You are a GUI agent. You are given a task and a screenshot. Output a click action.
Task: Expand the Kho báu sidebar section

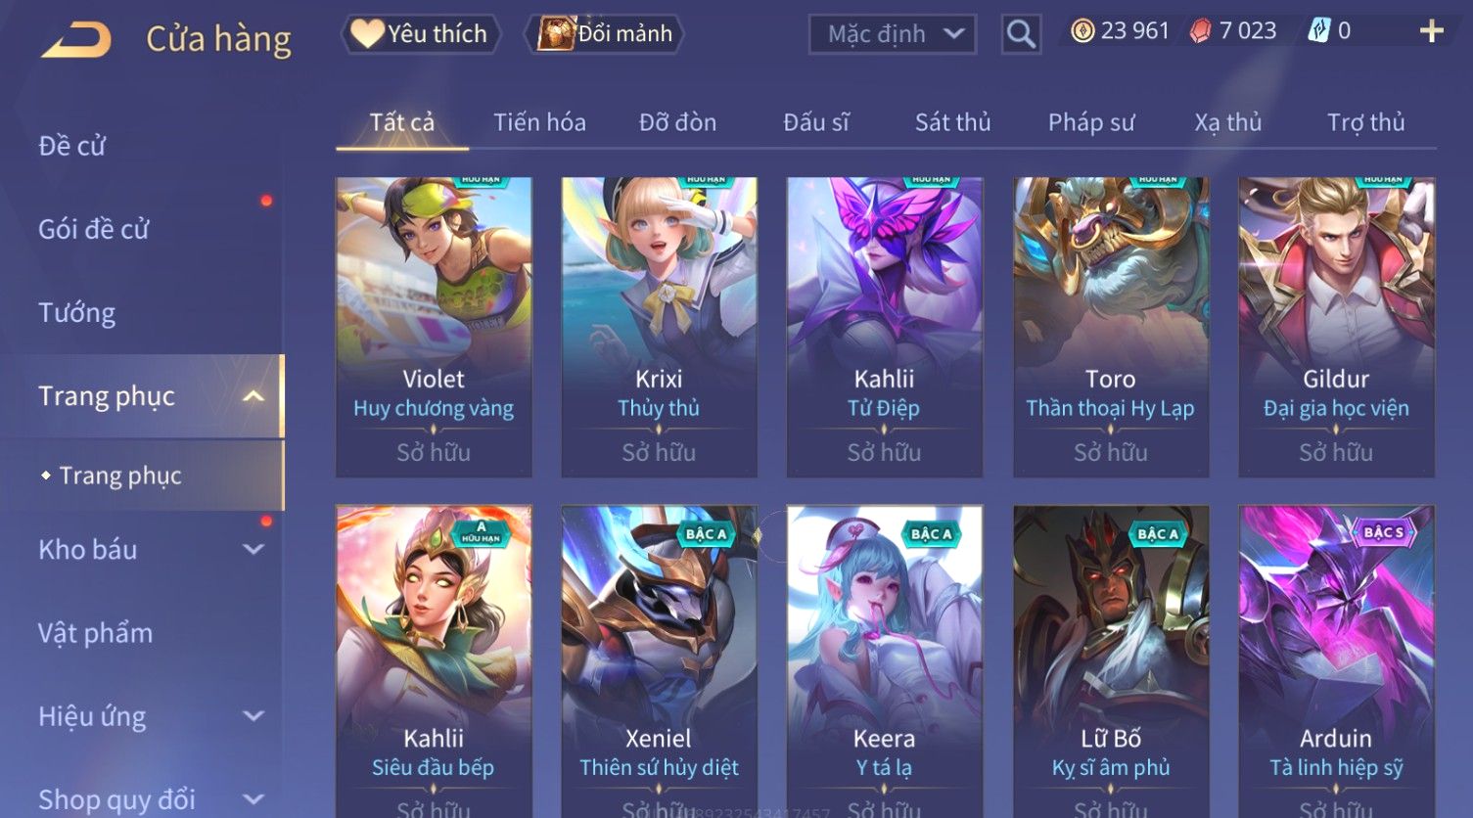253,550
